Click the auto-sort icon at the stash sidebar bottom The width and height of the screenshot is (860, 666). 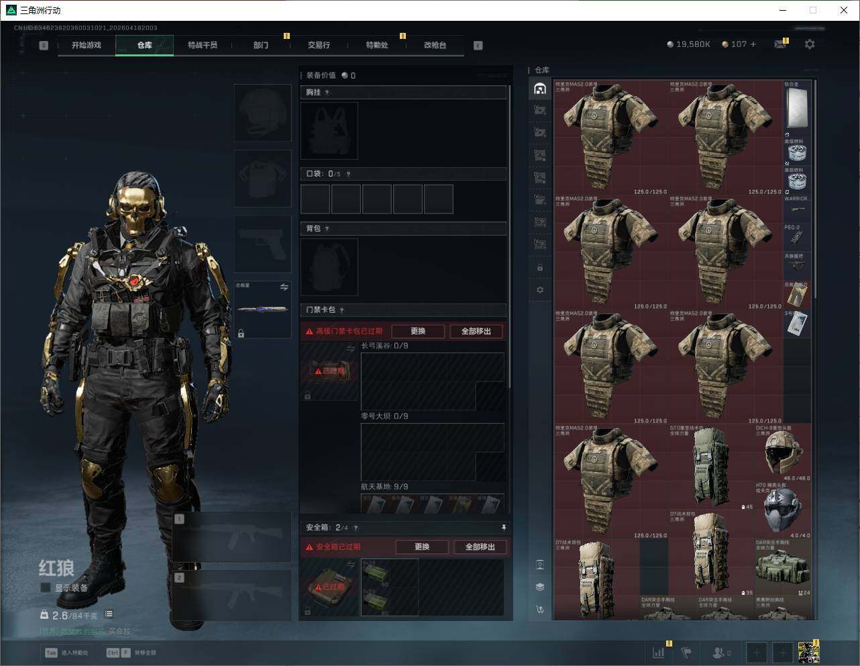540,610
